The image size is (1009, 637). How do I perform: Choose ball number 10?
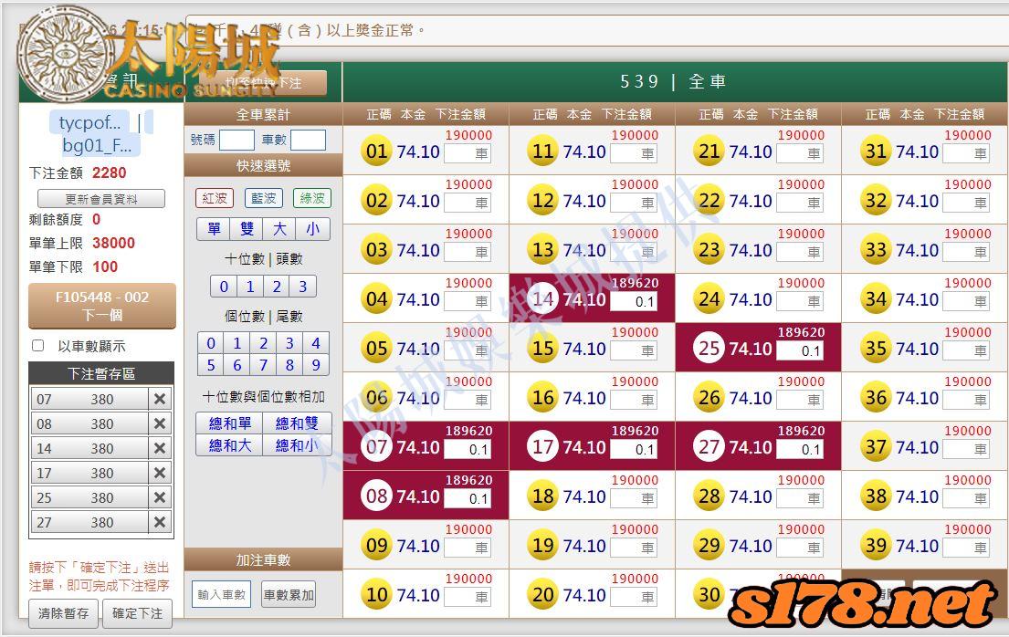(376, 594)
